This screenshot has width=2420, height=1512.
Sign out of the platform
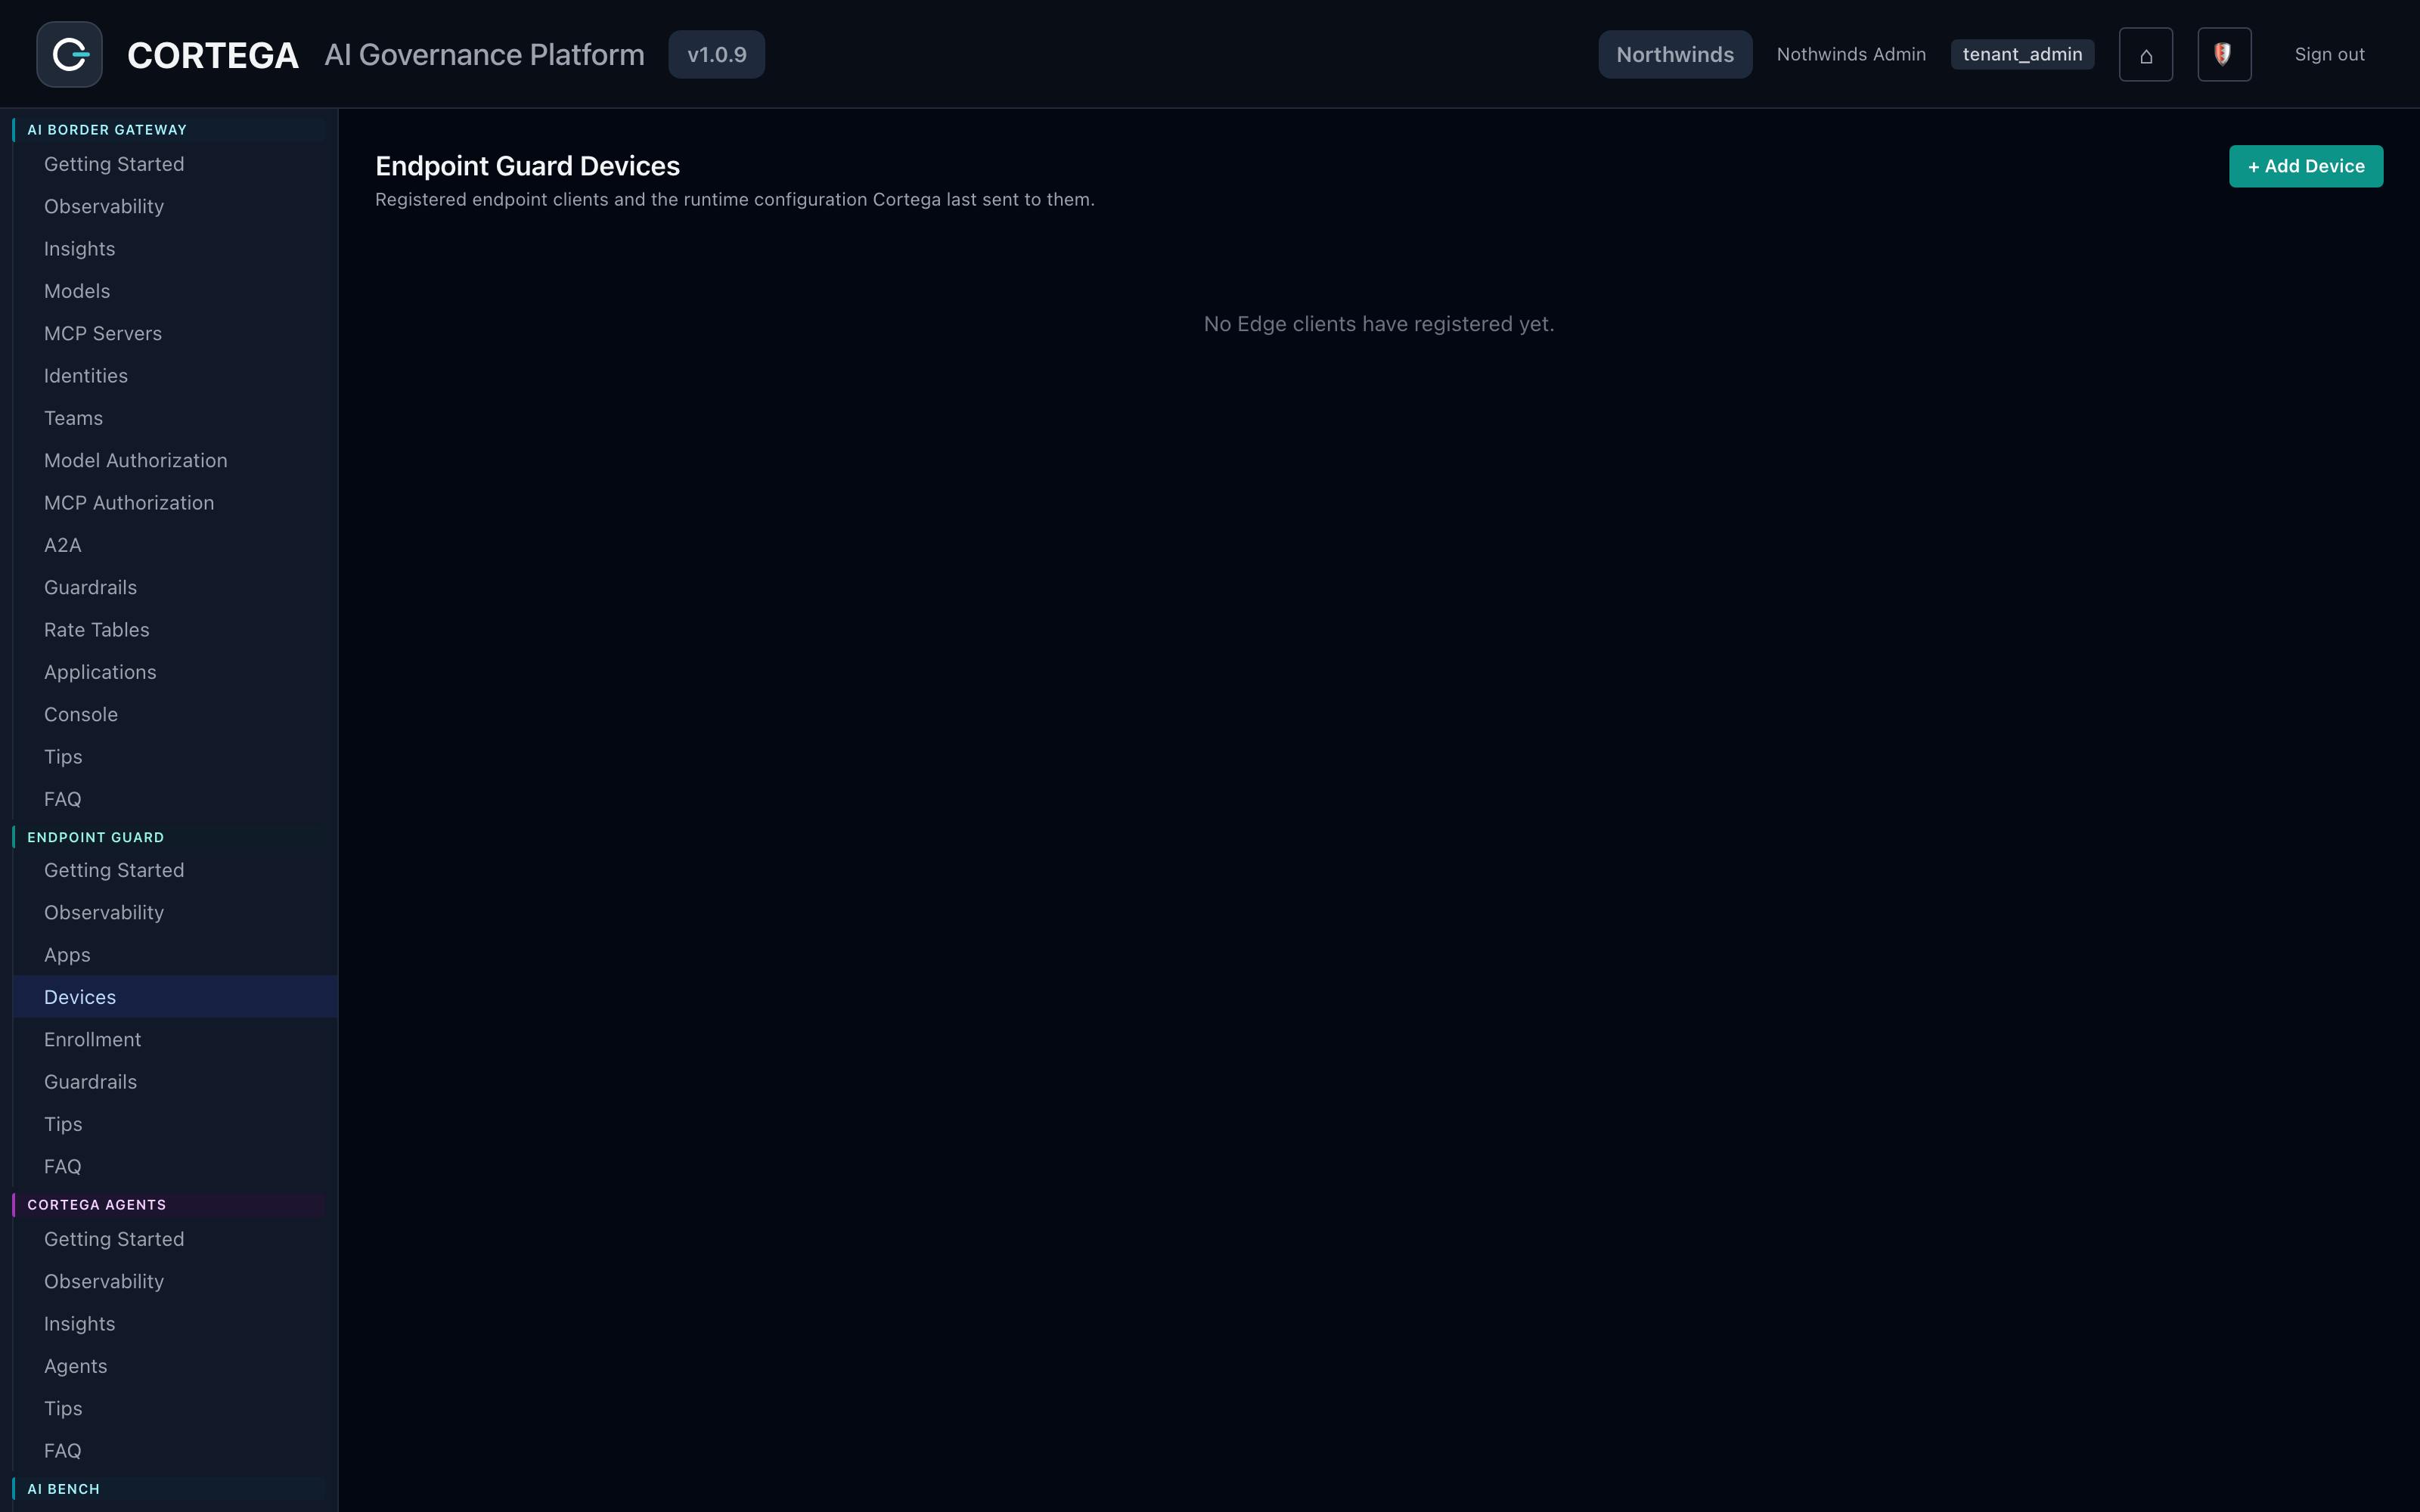pyautogui.click(x=2329, y=54)
